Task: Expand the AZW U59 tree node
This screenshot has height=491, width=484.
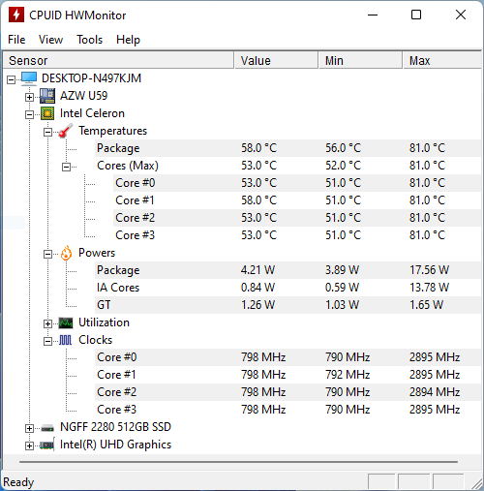Action: pyautogui.click(x=29, y=97)
